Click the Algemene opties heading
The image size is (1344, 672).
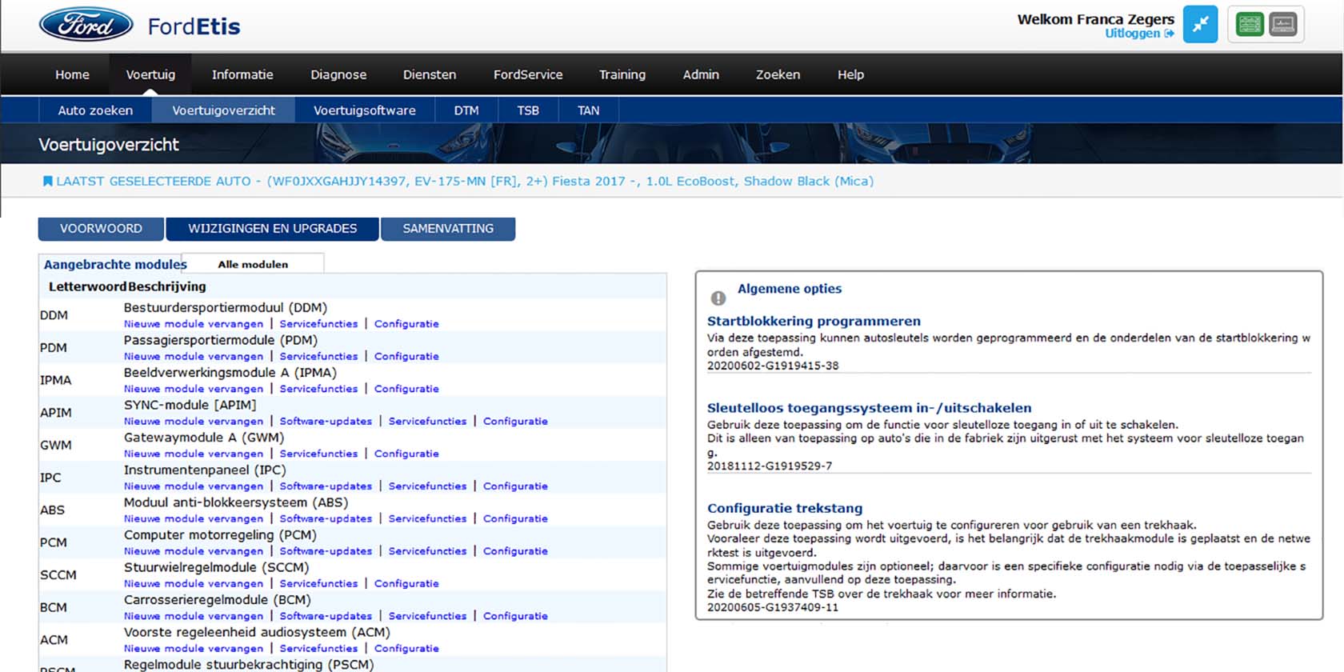790,289
